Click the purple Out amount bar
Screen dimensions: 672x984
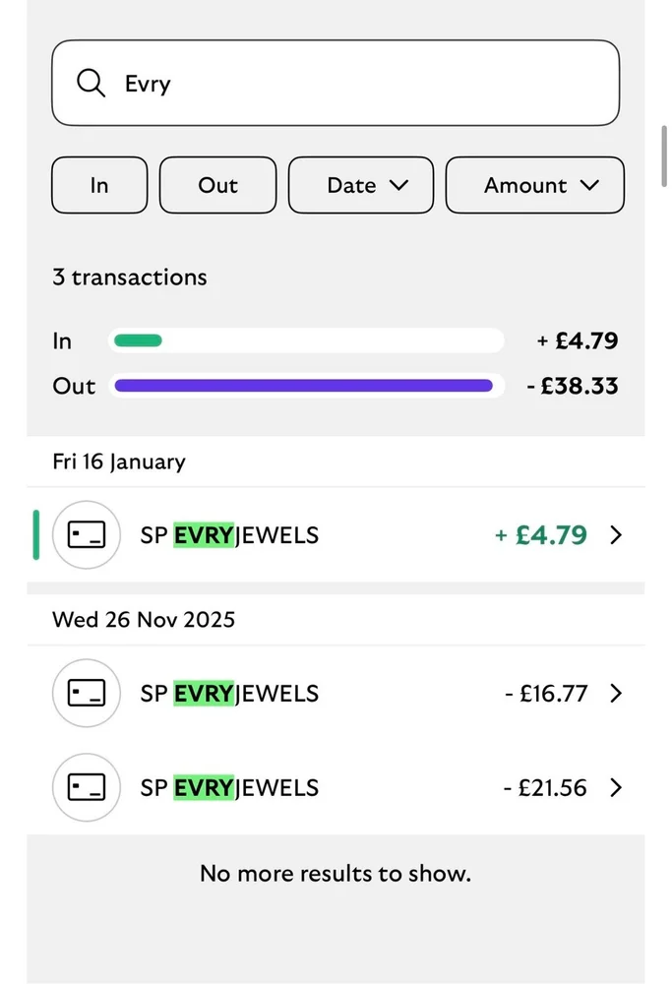pos(304,386)
